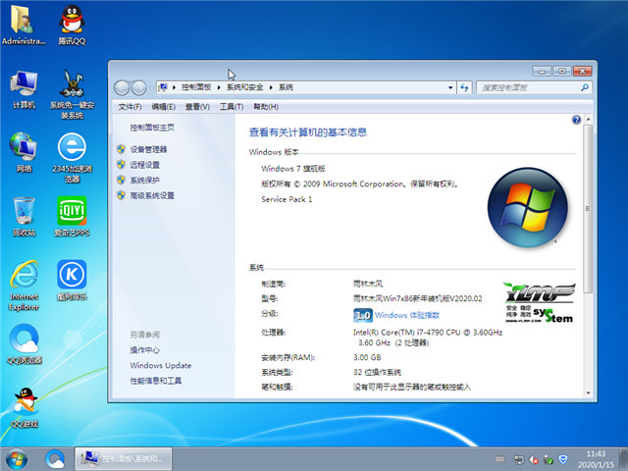Click the muted volume tray icon
The image size is (628, 471).
(x=533, y=460)
